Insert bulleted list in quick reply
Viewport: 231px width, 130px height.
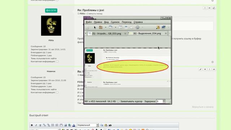(53, 125)
